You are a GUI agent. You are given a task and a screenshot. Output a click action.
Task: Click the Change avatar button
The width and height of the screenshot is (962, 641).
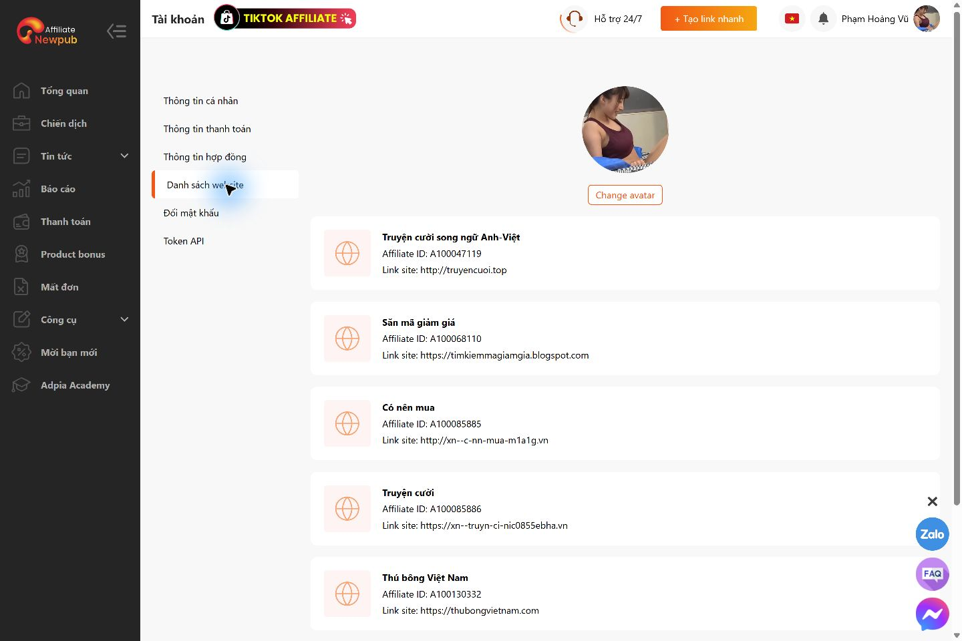[625, 195]
